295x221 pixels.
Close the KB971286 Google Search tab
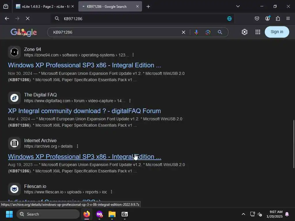pyautogui.click(x=137, y=6)
